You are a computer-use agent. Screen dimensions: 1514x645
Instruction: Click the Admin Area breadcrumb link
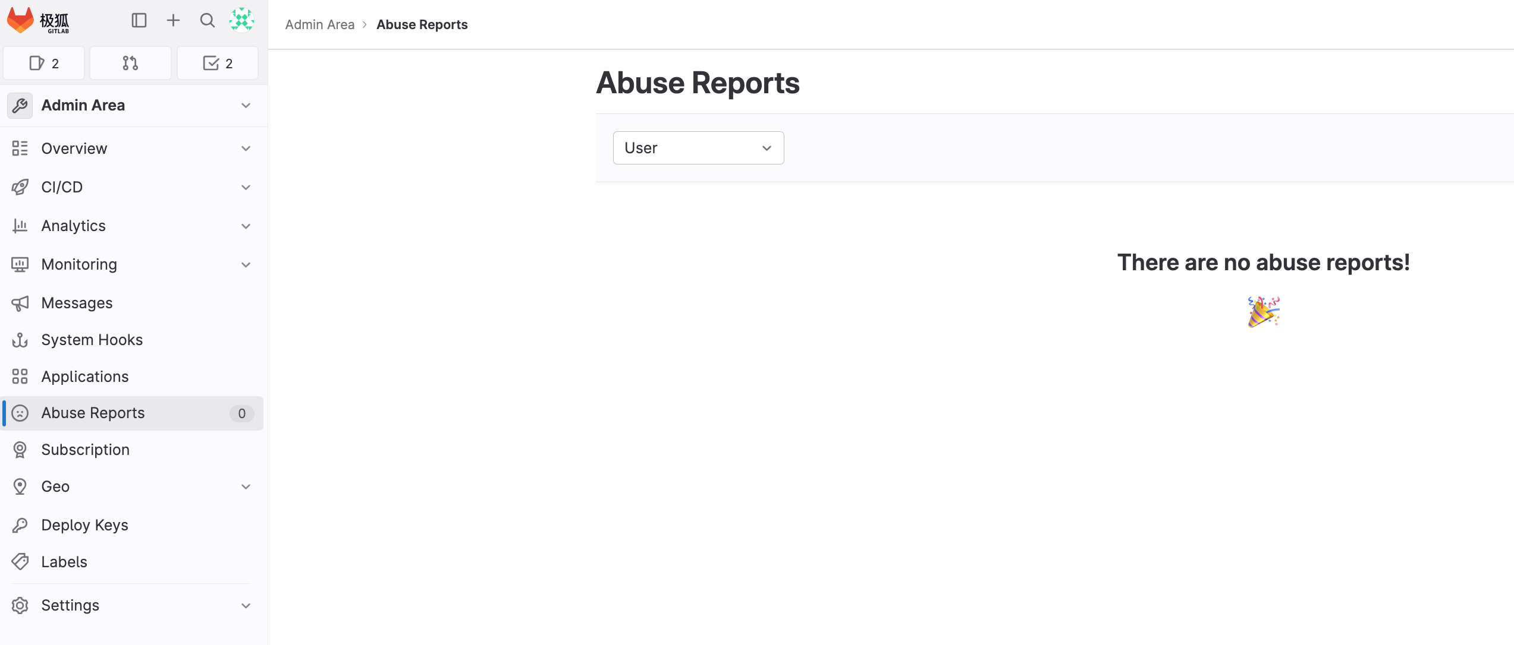pos(320,25)
